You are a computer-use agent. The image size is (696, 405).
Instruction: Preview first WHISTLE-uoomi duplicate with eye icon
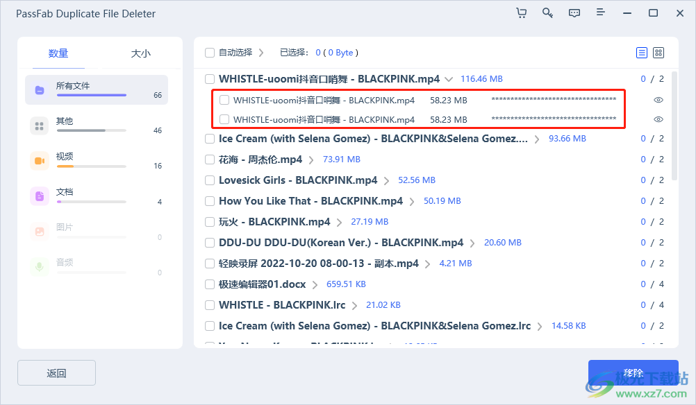(658, 100)
